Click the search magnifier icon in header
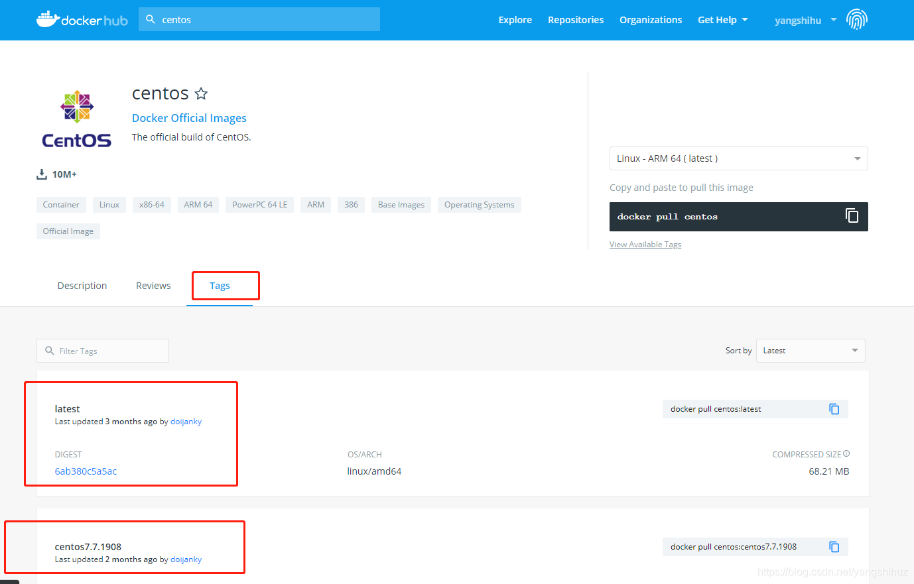 coord(151,19)
